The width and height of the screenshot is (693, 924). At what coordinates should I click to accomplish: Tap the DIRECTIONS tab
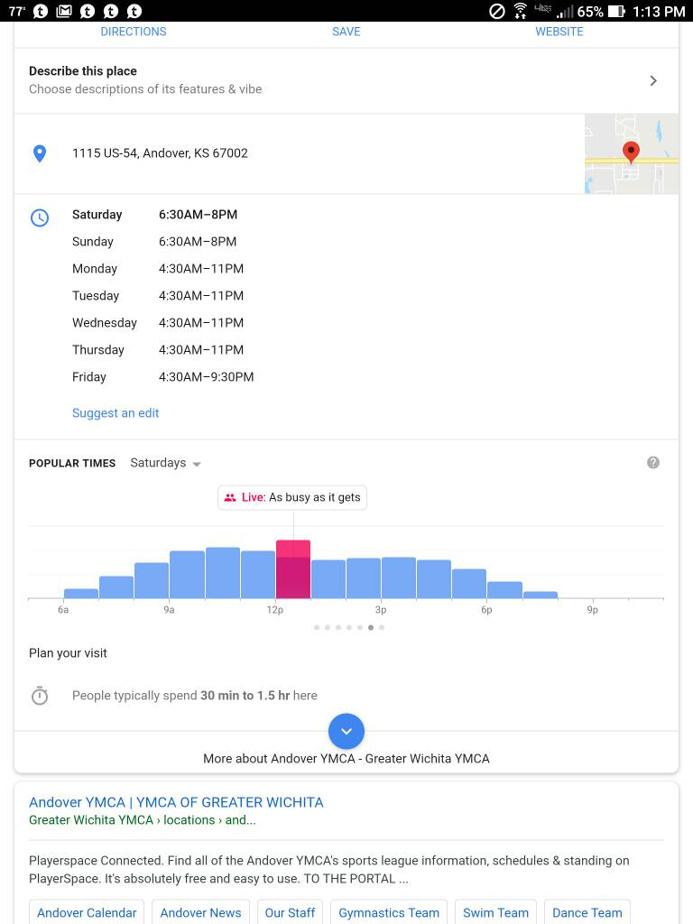(134, 32)
